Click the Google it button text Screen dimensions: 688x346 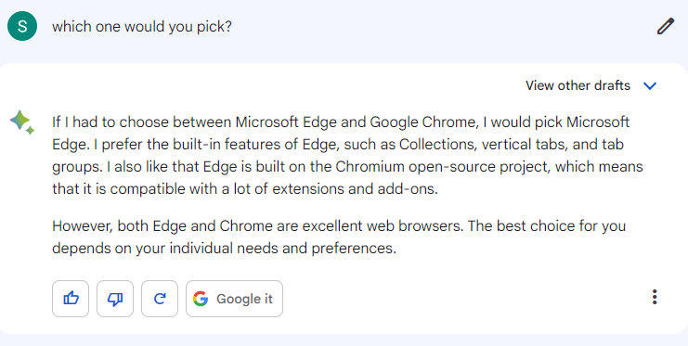(x=244, y=299)
